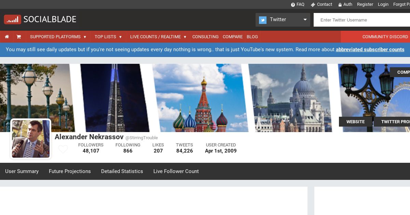Follow abbreviated subscriber counts link

pos(370,49)
